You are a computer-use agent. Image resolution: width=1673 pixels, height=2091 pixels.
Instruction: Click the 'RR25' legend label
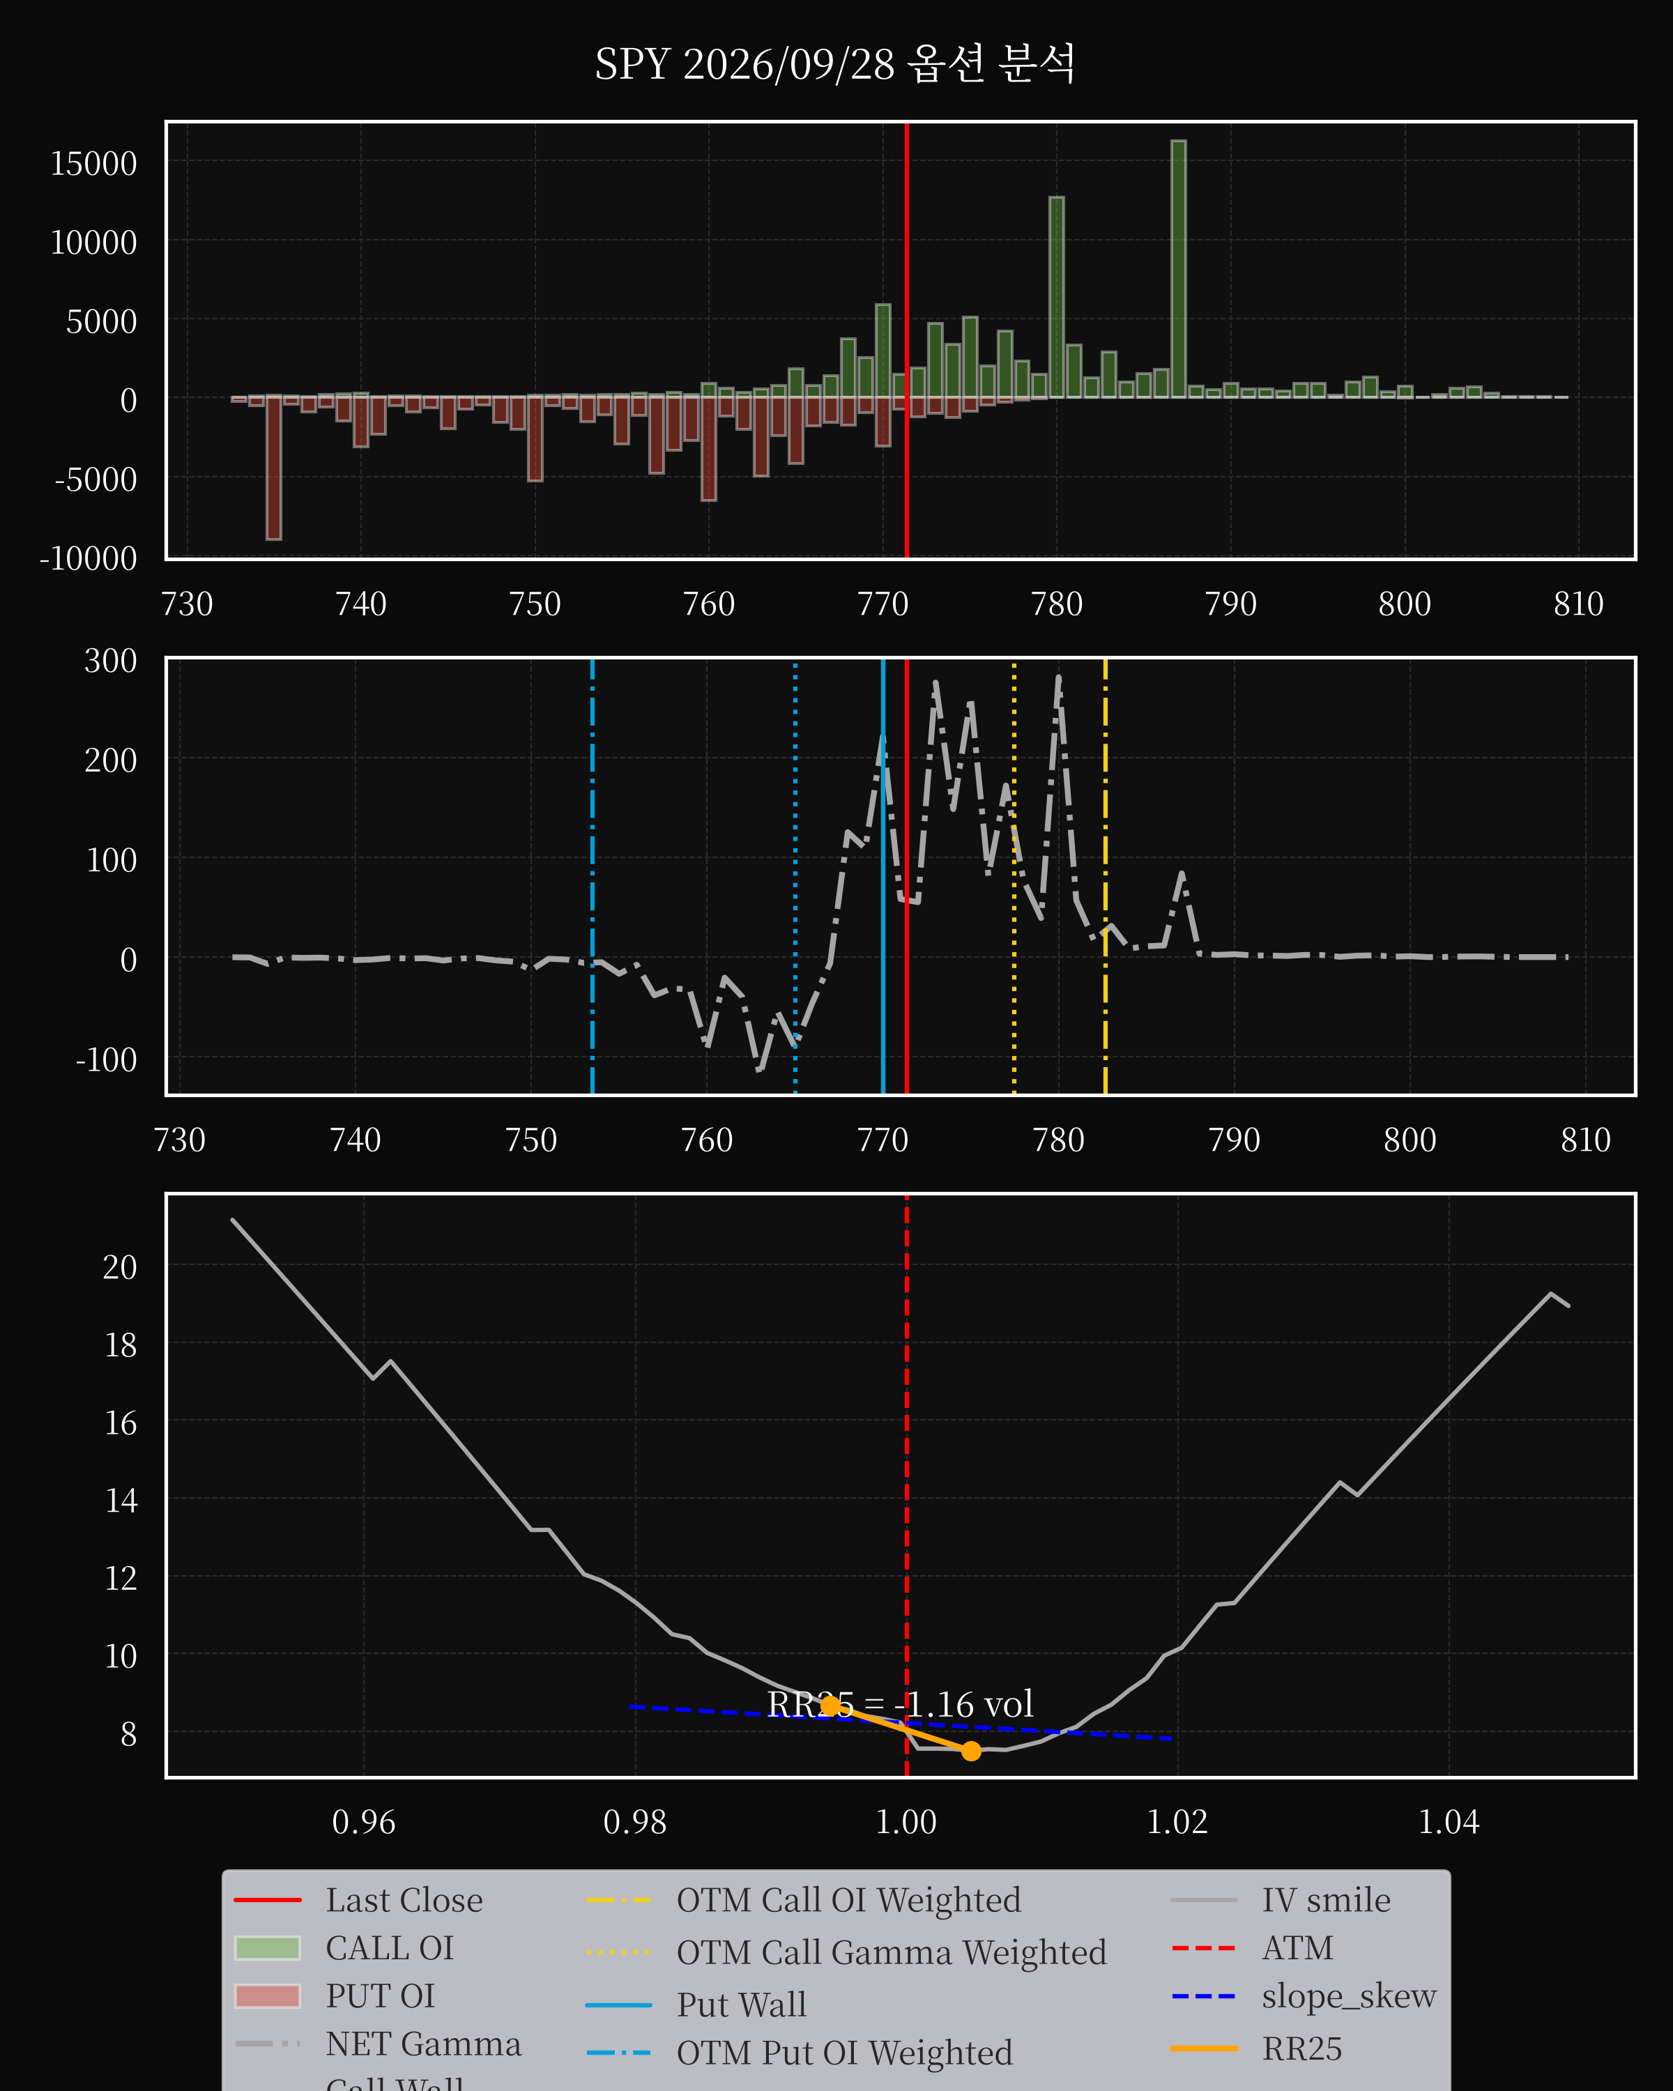point(1301,2048)
